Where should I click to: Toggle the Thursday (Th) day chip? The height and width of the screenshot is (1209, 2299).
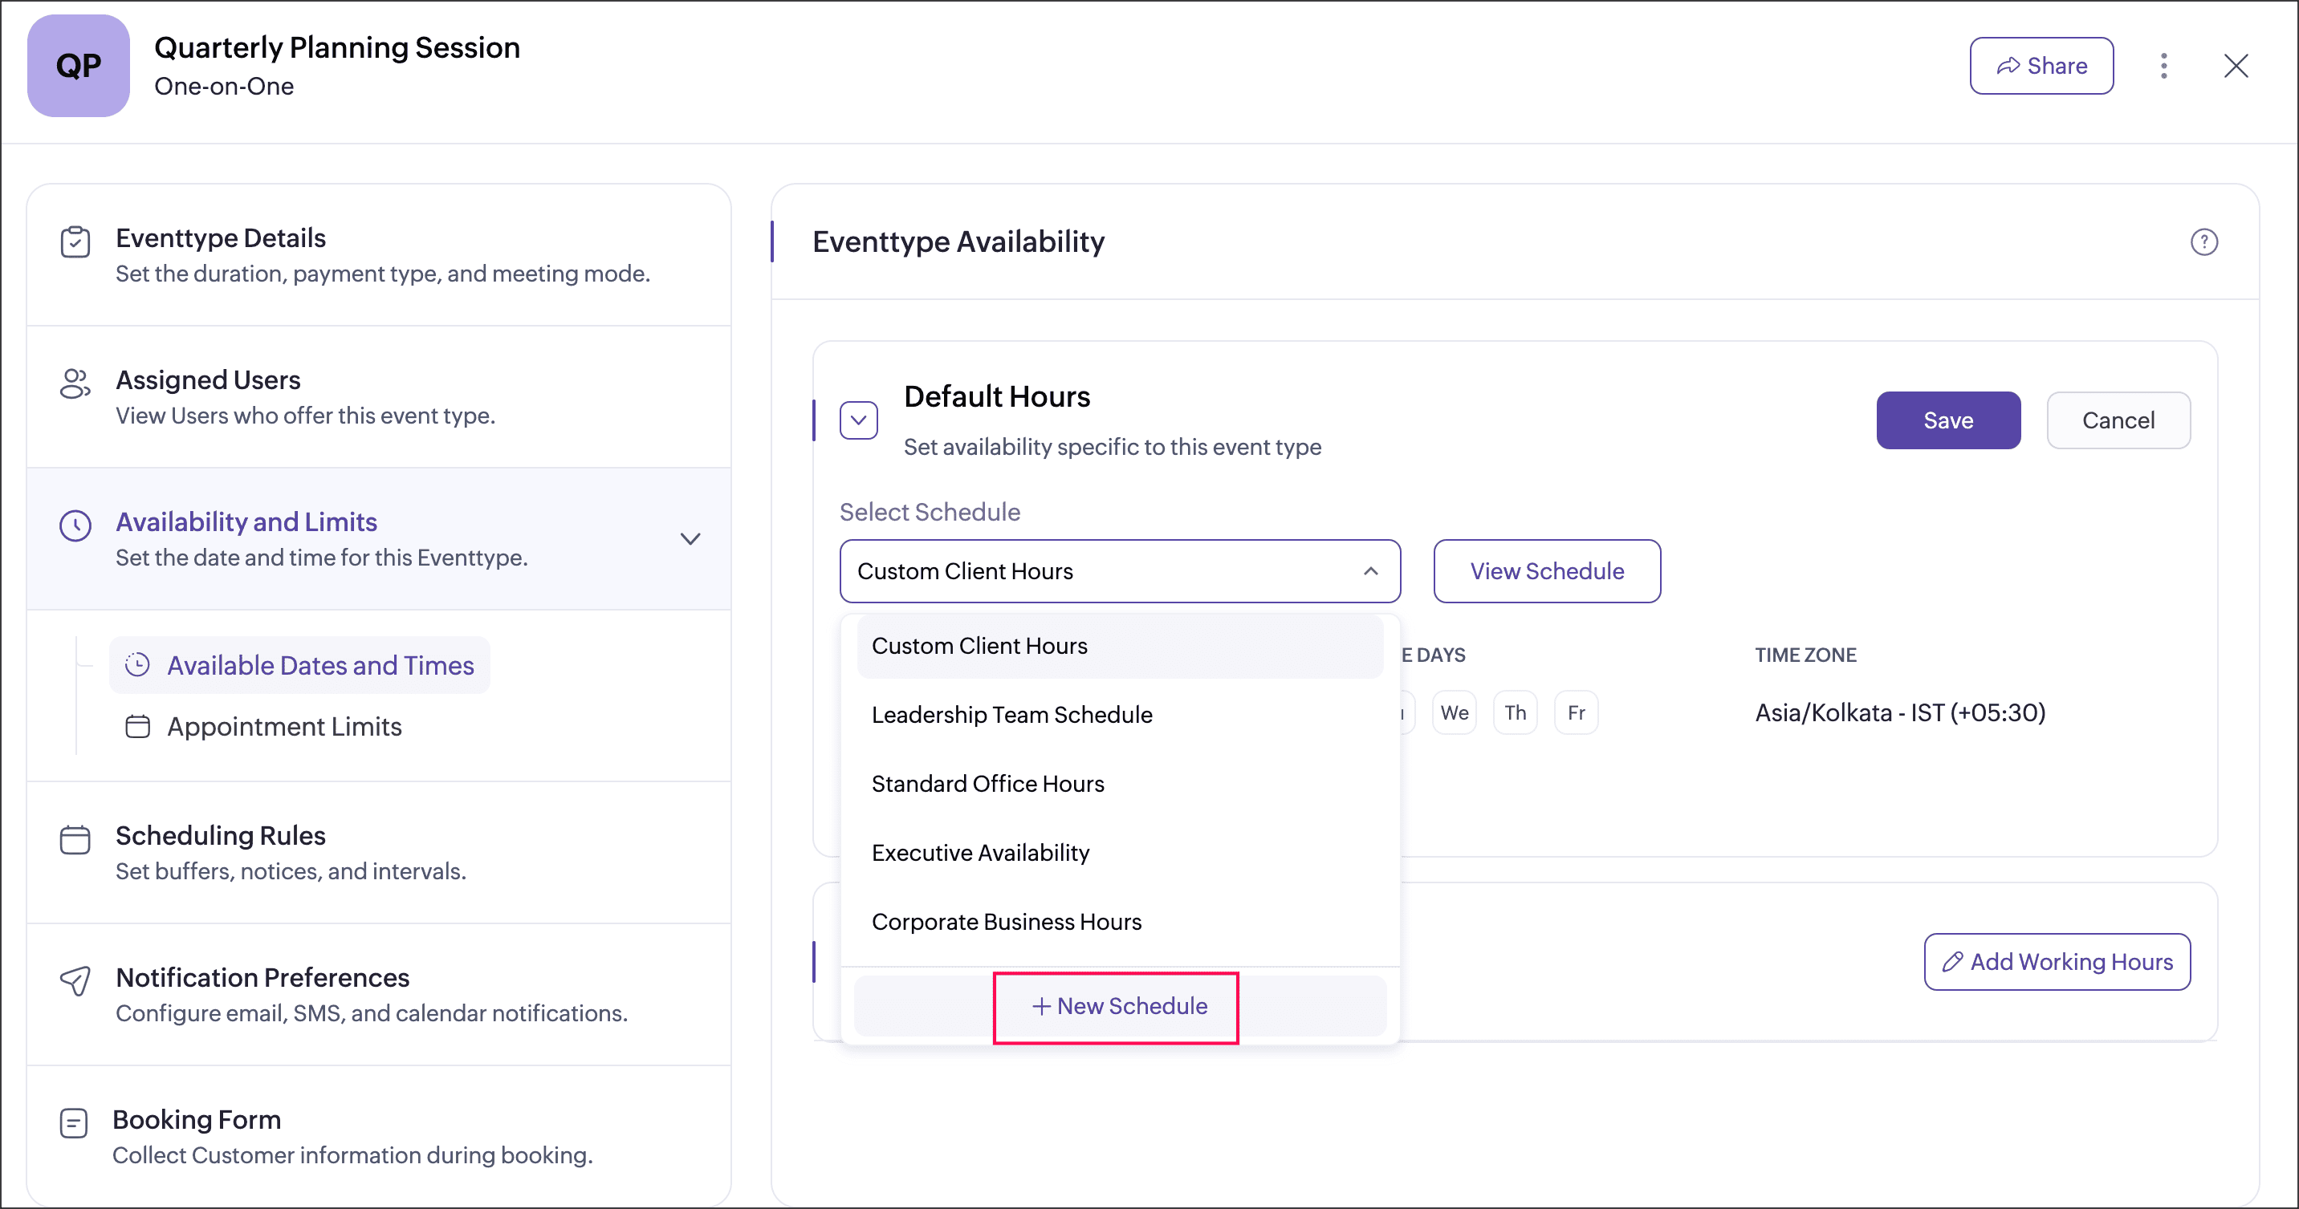point(1515,712)
